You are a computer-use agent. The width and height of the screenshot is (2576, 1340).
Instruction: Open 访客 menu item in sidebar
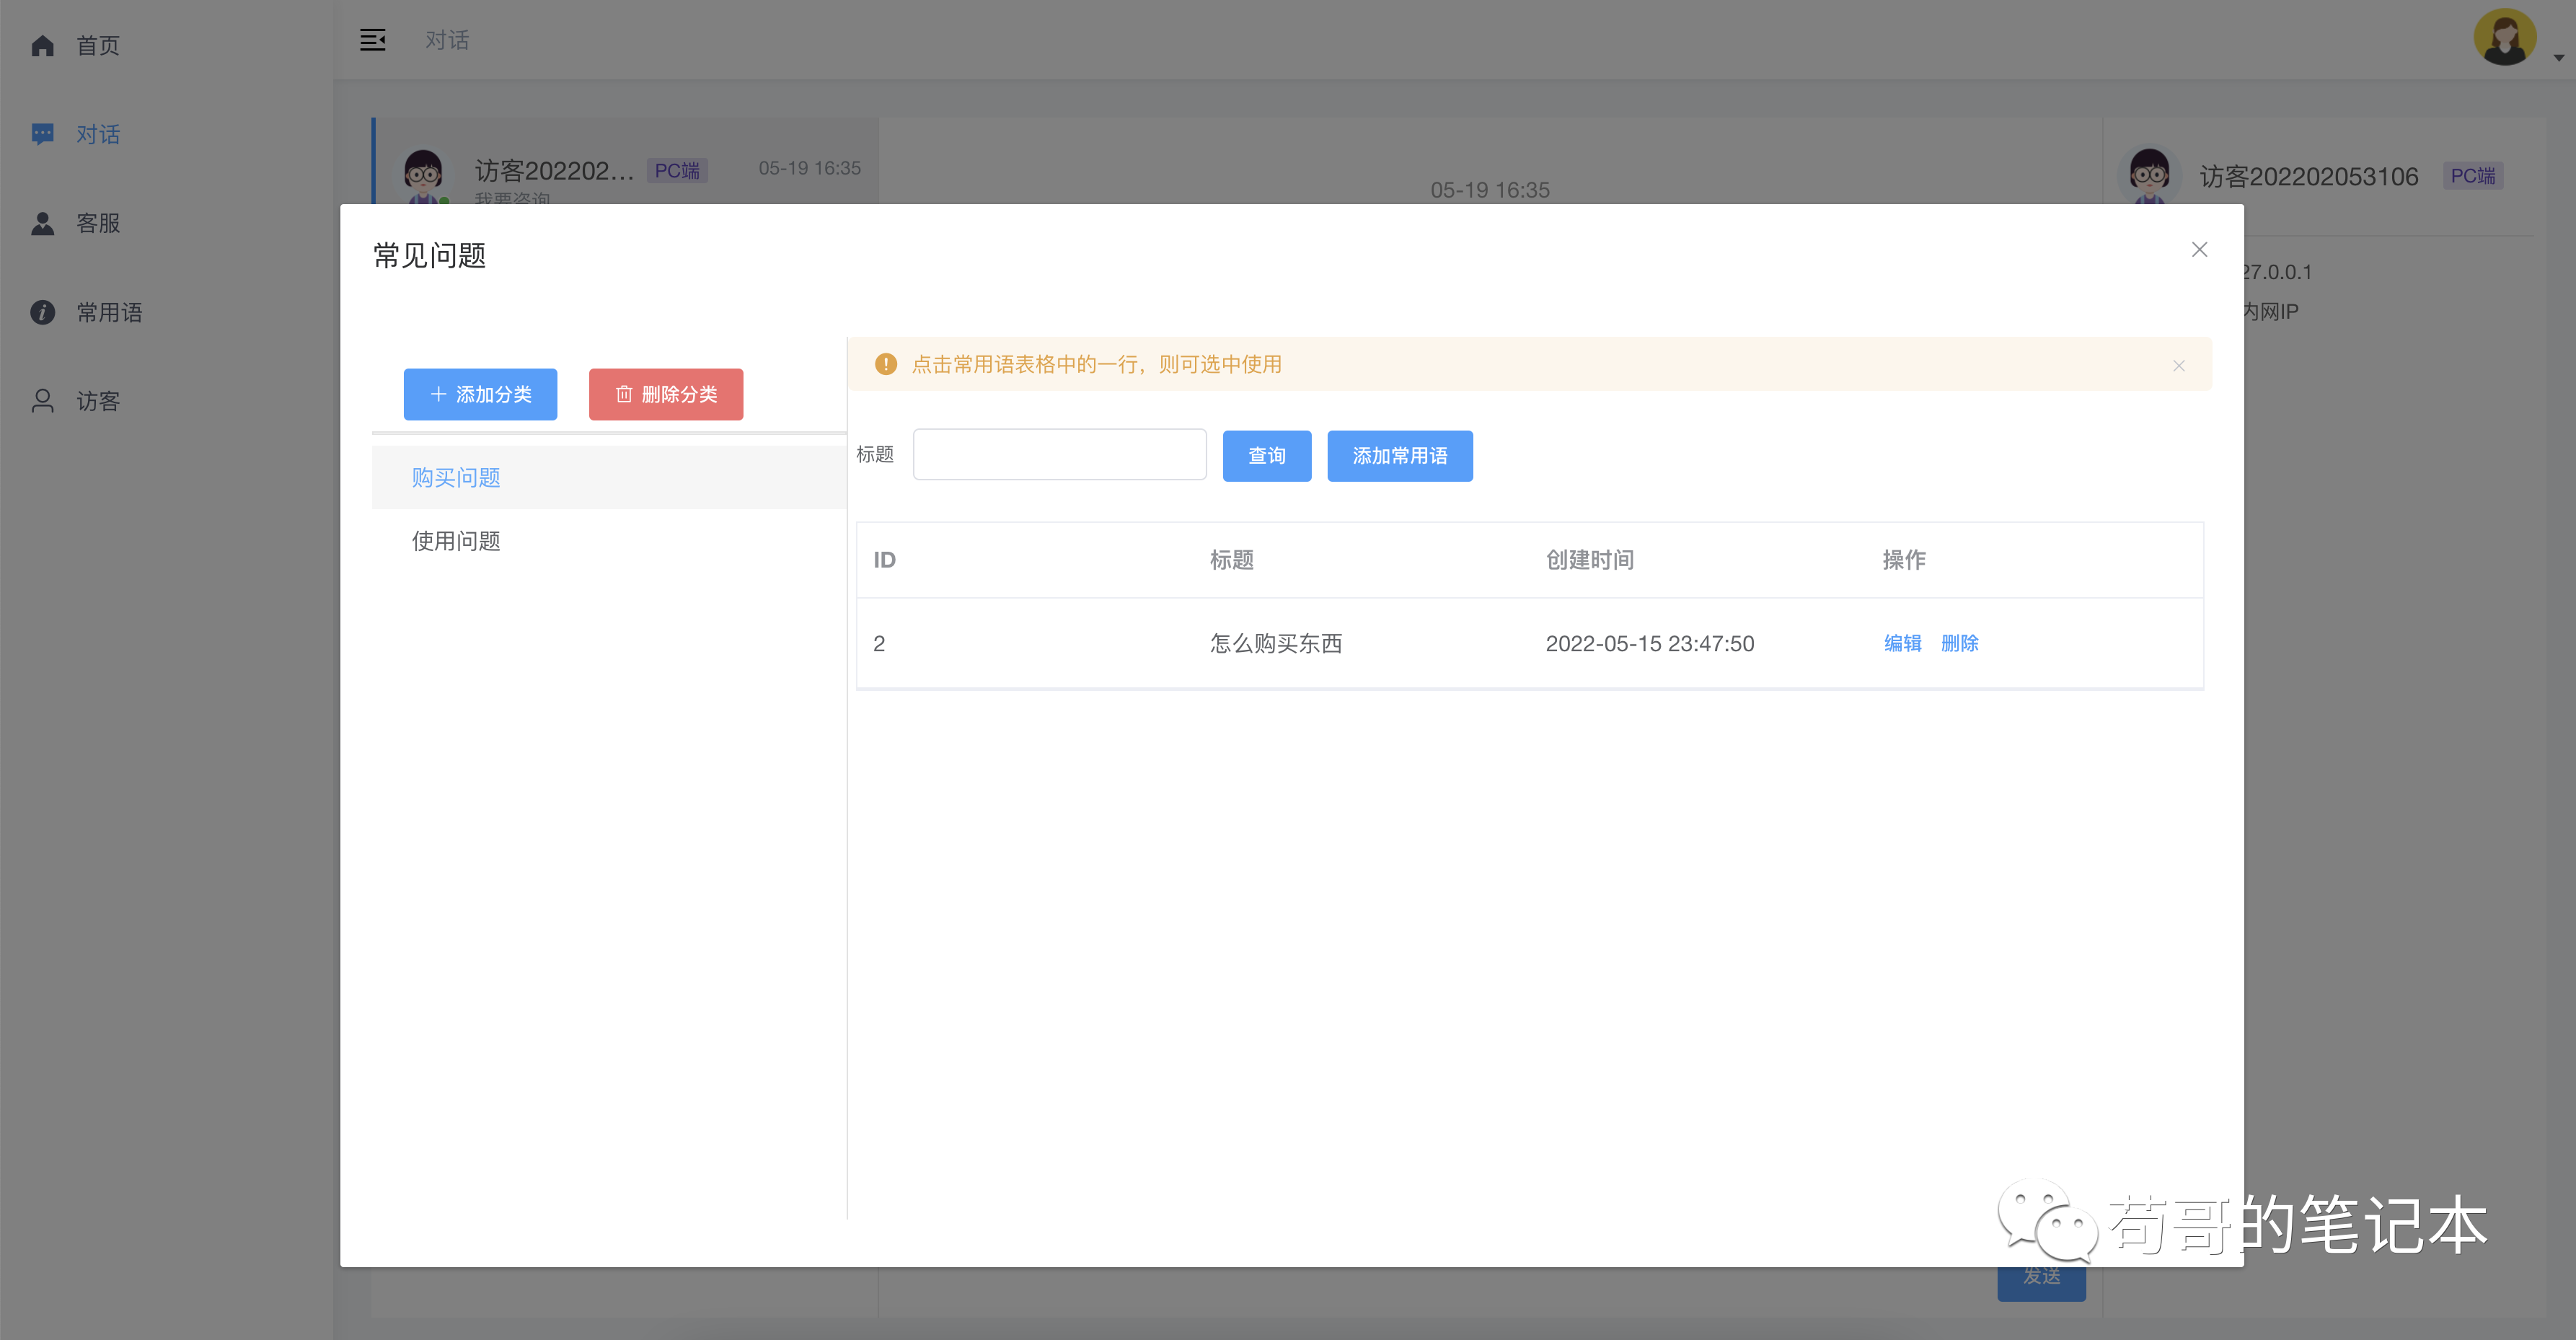[x=166, y=401]
